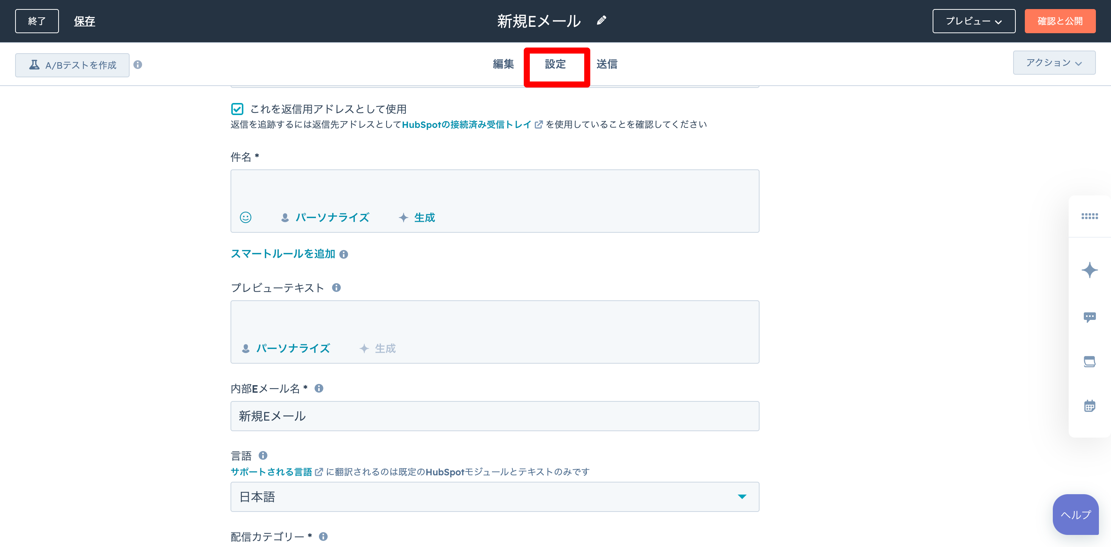Expand the 日本語 language dropdown

click(x=495, y=496)
